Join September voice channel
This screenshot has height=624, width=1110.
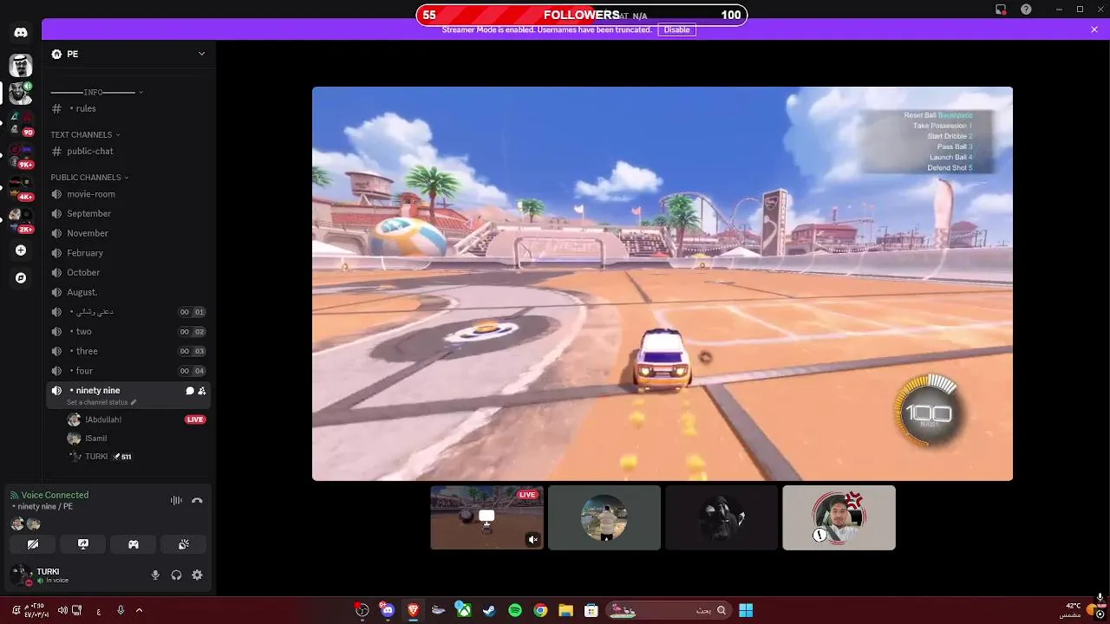128,213
